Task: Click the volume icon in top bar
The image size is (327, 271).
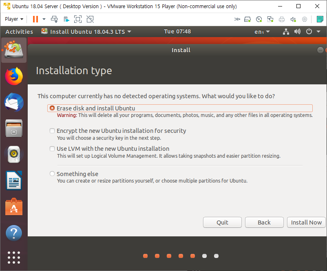Action: click(x=297, y=32)
